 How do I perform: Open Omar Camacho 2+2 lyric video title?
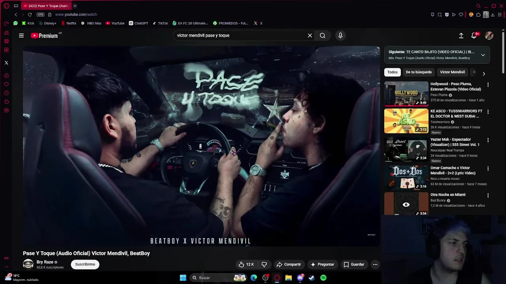pyautogui.click(x=453, y=170)
